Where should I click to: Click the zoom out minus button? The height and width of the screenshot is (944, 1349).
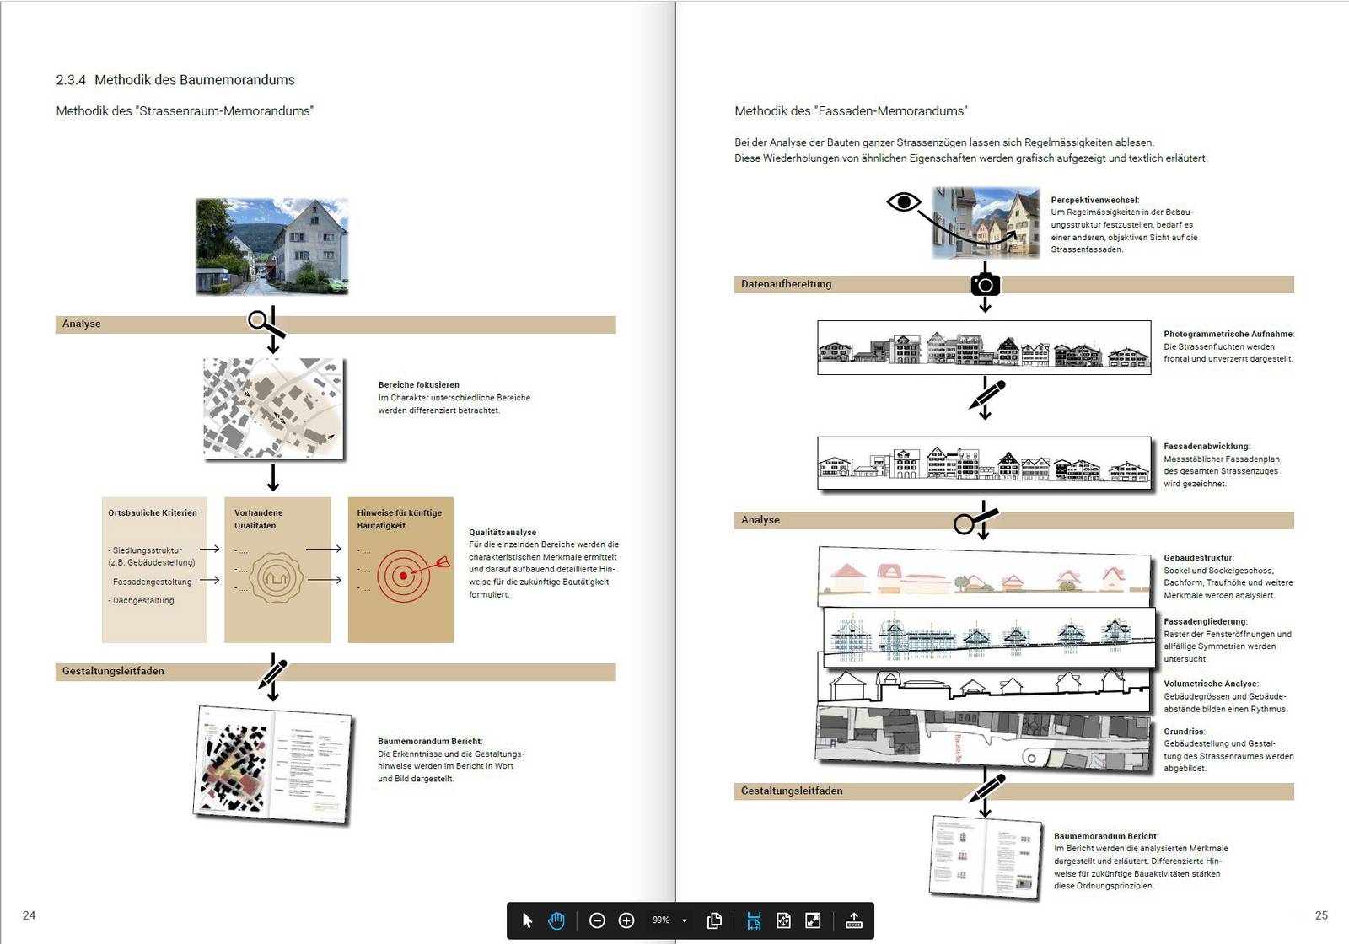pos(597,920)
